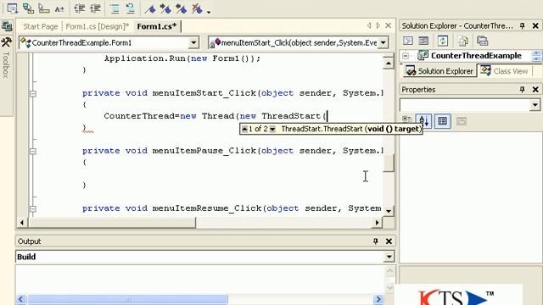The width and height of the screenshot is (543, 305).
Task: Switch to the Class View tab
Action: coord(504,71)
